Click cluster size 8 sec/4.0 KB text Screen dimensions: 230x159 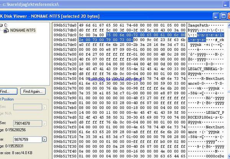[16, 153]
